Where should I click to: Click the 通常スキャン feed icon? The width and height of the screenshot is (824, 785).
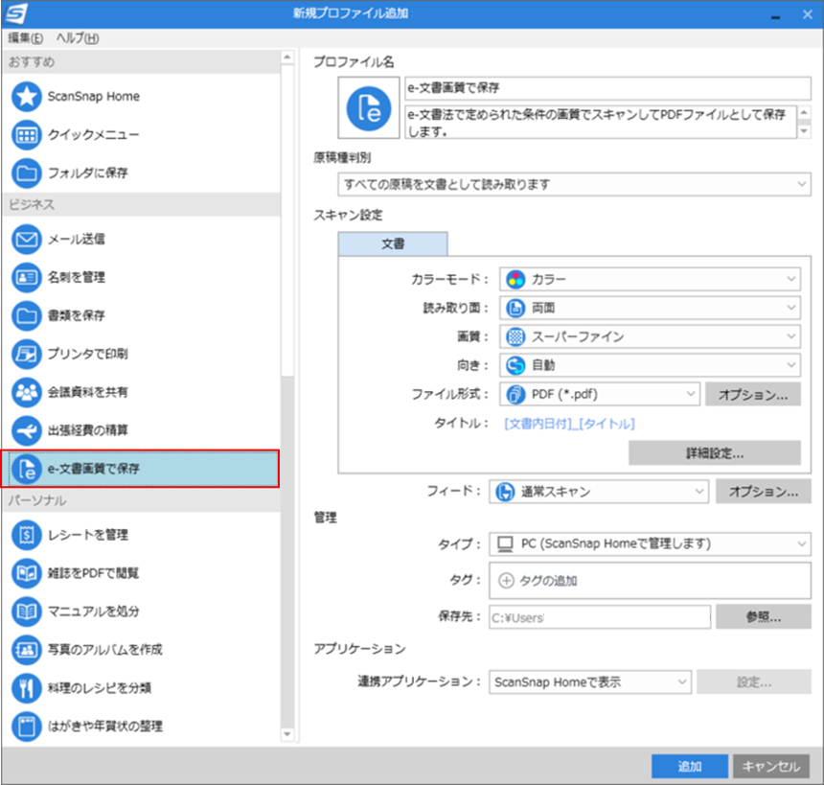[505, 492]
